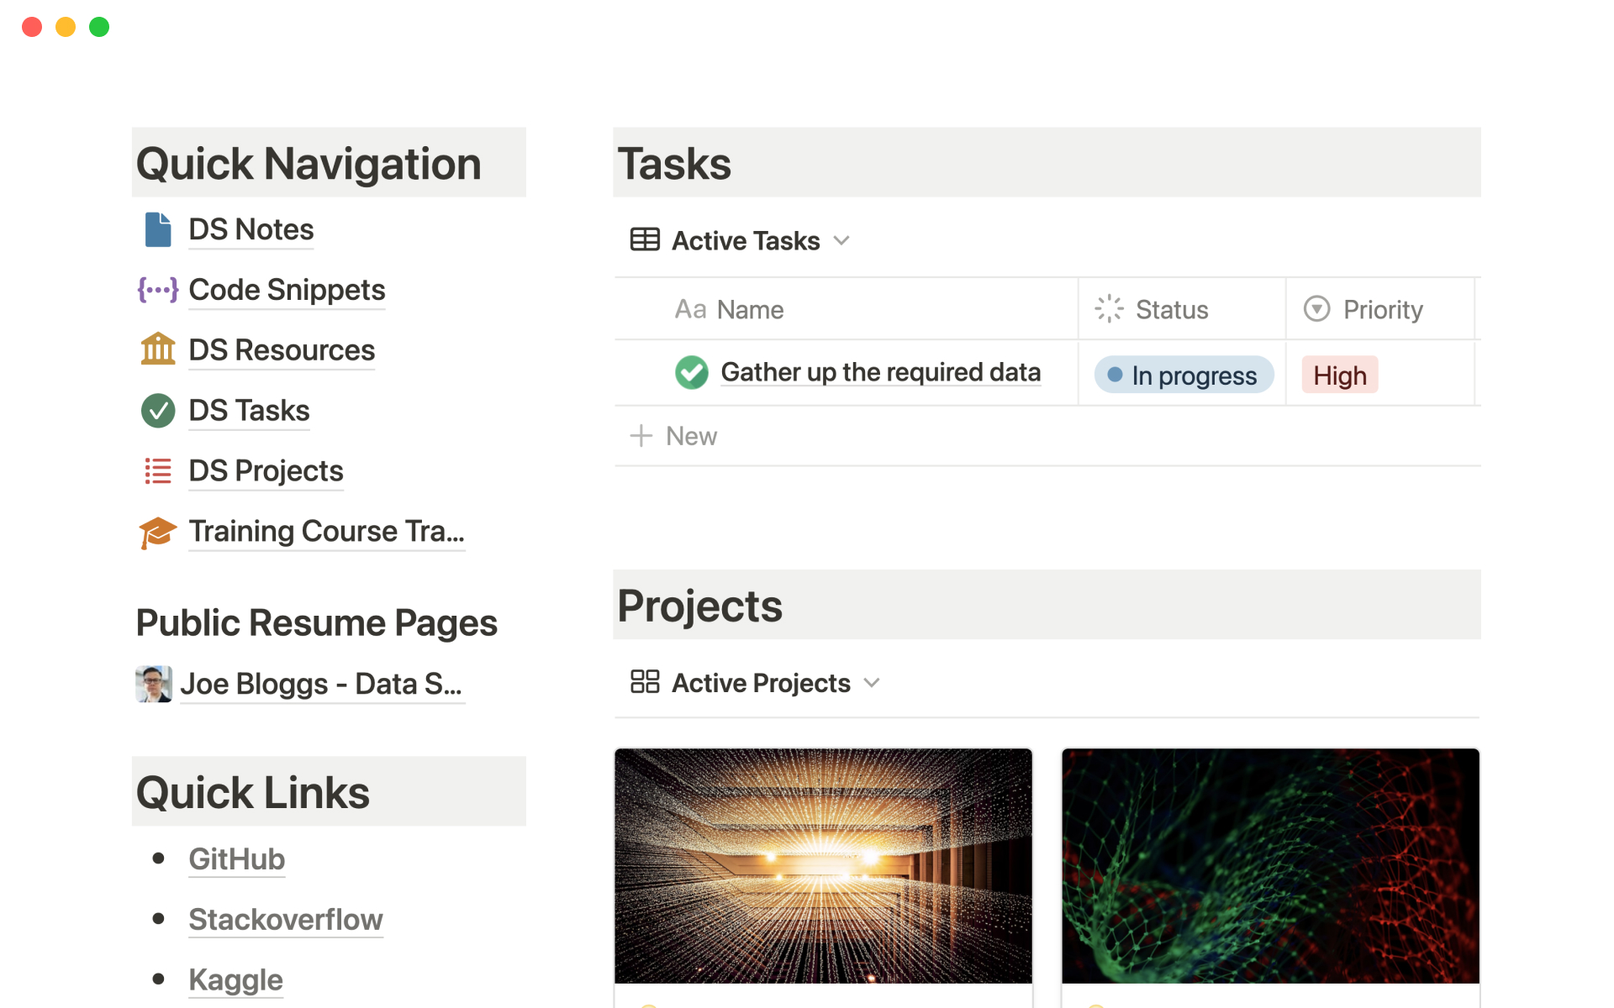Click Joe Bloggs profile photo icon
Viewport: 1614px width, 1008px height.
[154, 684]
